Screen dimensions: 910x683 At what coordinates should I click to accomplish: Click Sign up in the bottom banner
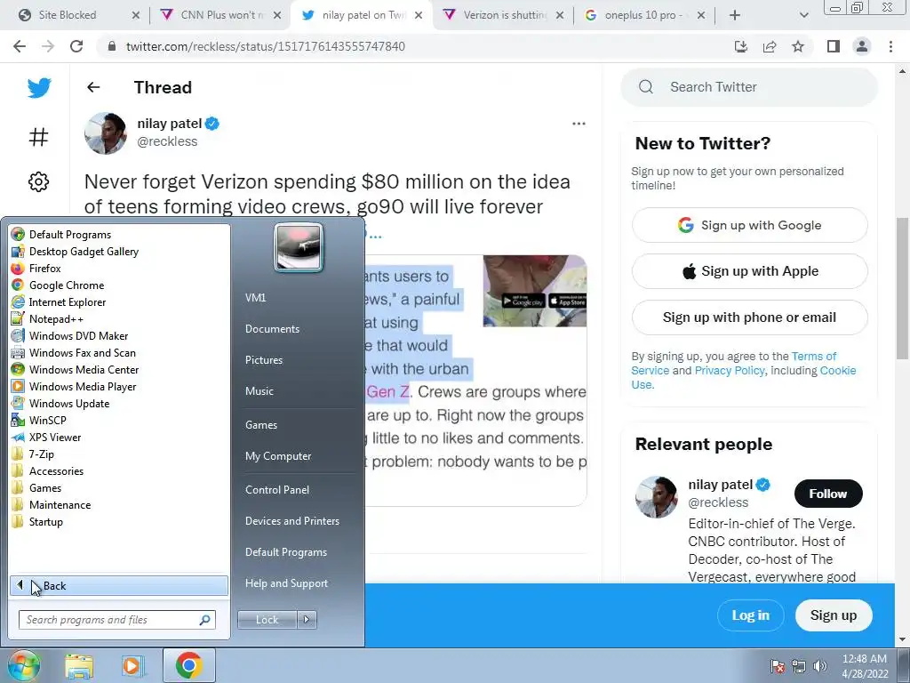pyautogui.click(x=834, y=615)
